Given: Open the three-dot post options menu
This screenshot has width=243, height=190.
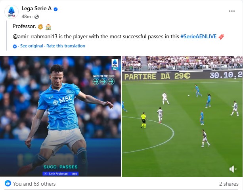Looking at the screenshot, I should click(x=232, y=11).
